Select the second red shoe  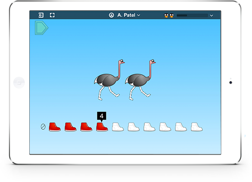pos(70,127)
